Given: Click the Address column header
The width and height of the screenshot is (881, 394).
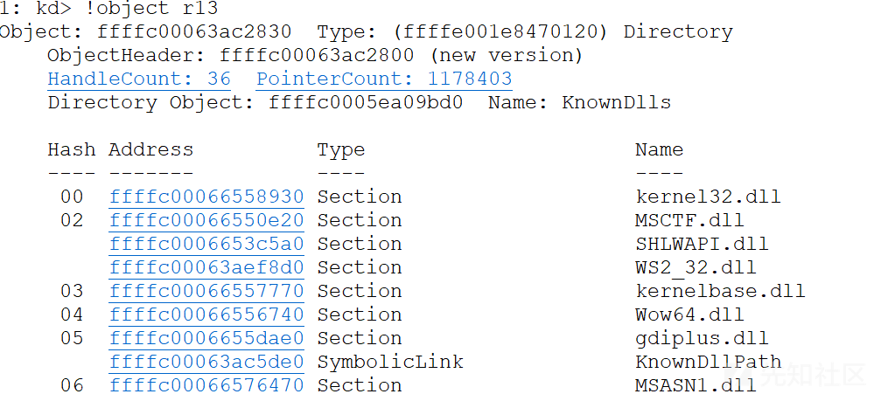Looking at the screenshot, I should point(151,150).
